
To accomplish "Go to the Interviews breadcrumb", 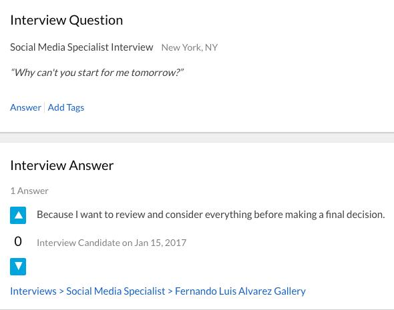I will 33,291.
